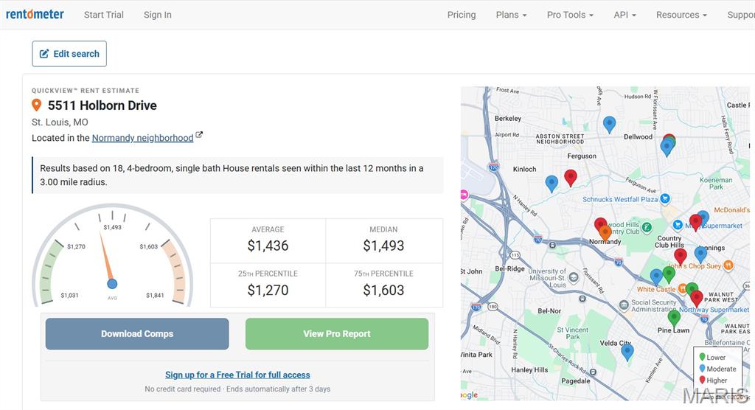Click the green Lower legend marker
755x410 pixels.
point(702,357)
